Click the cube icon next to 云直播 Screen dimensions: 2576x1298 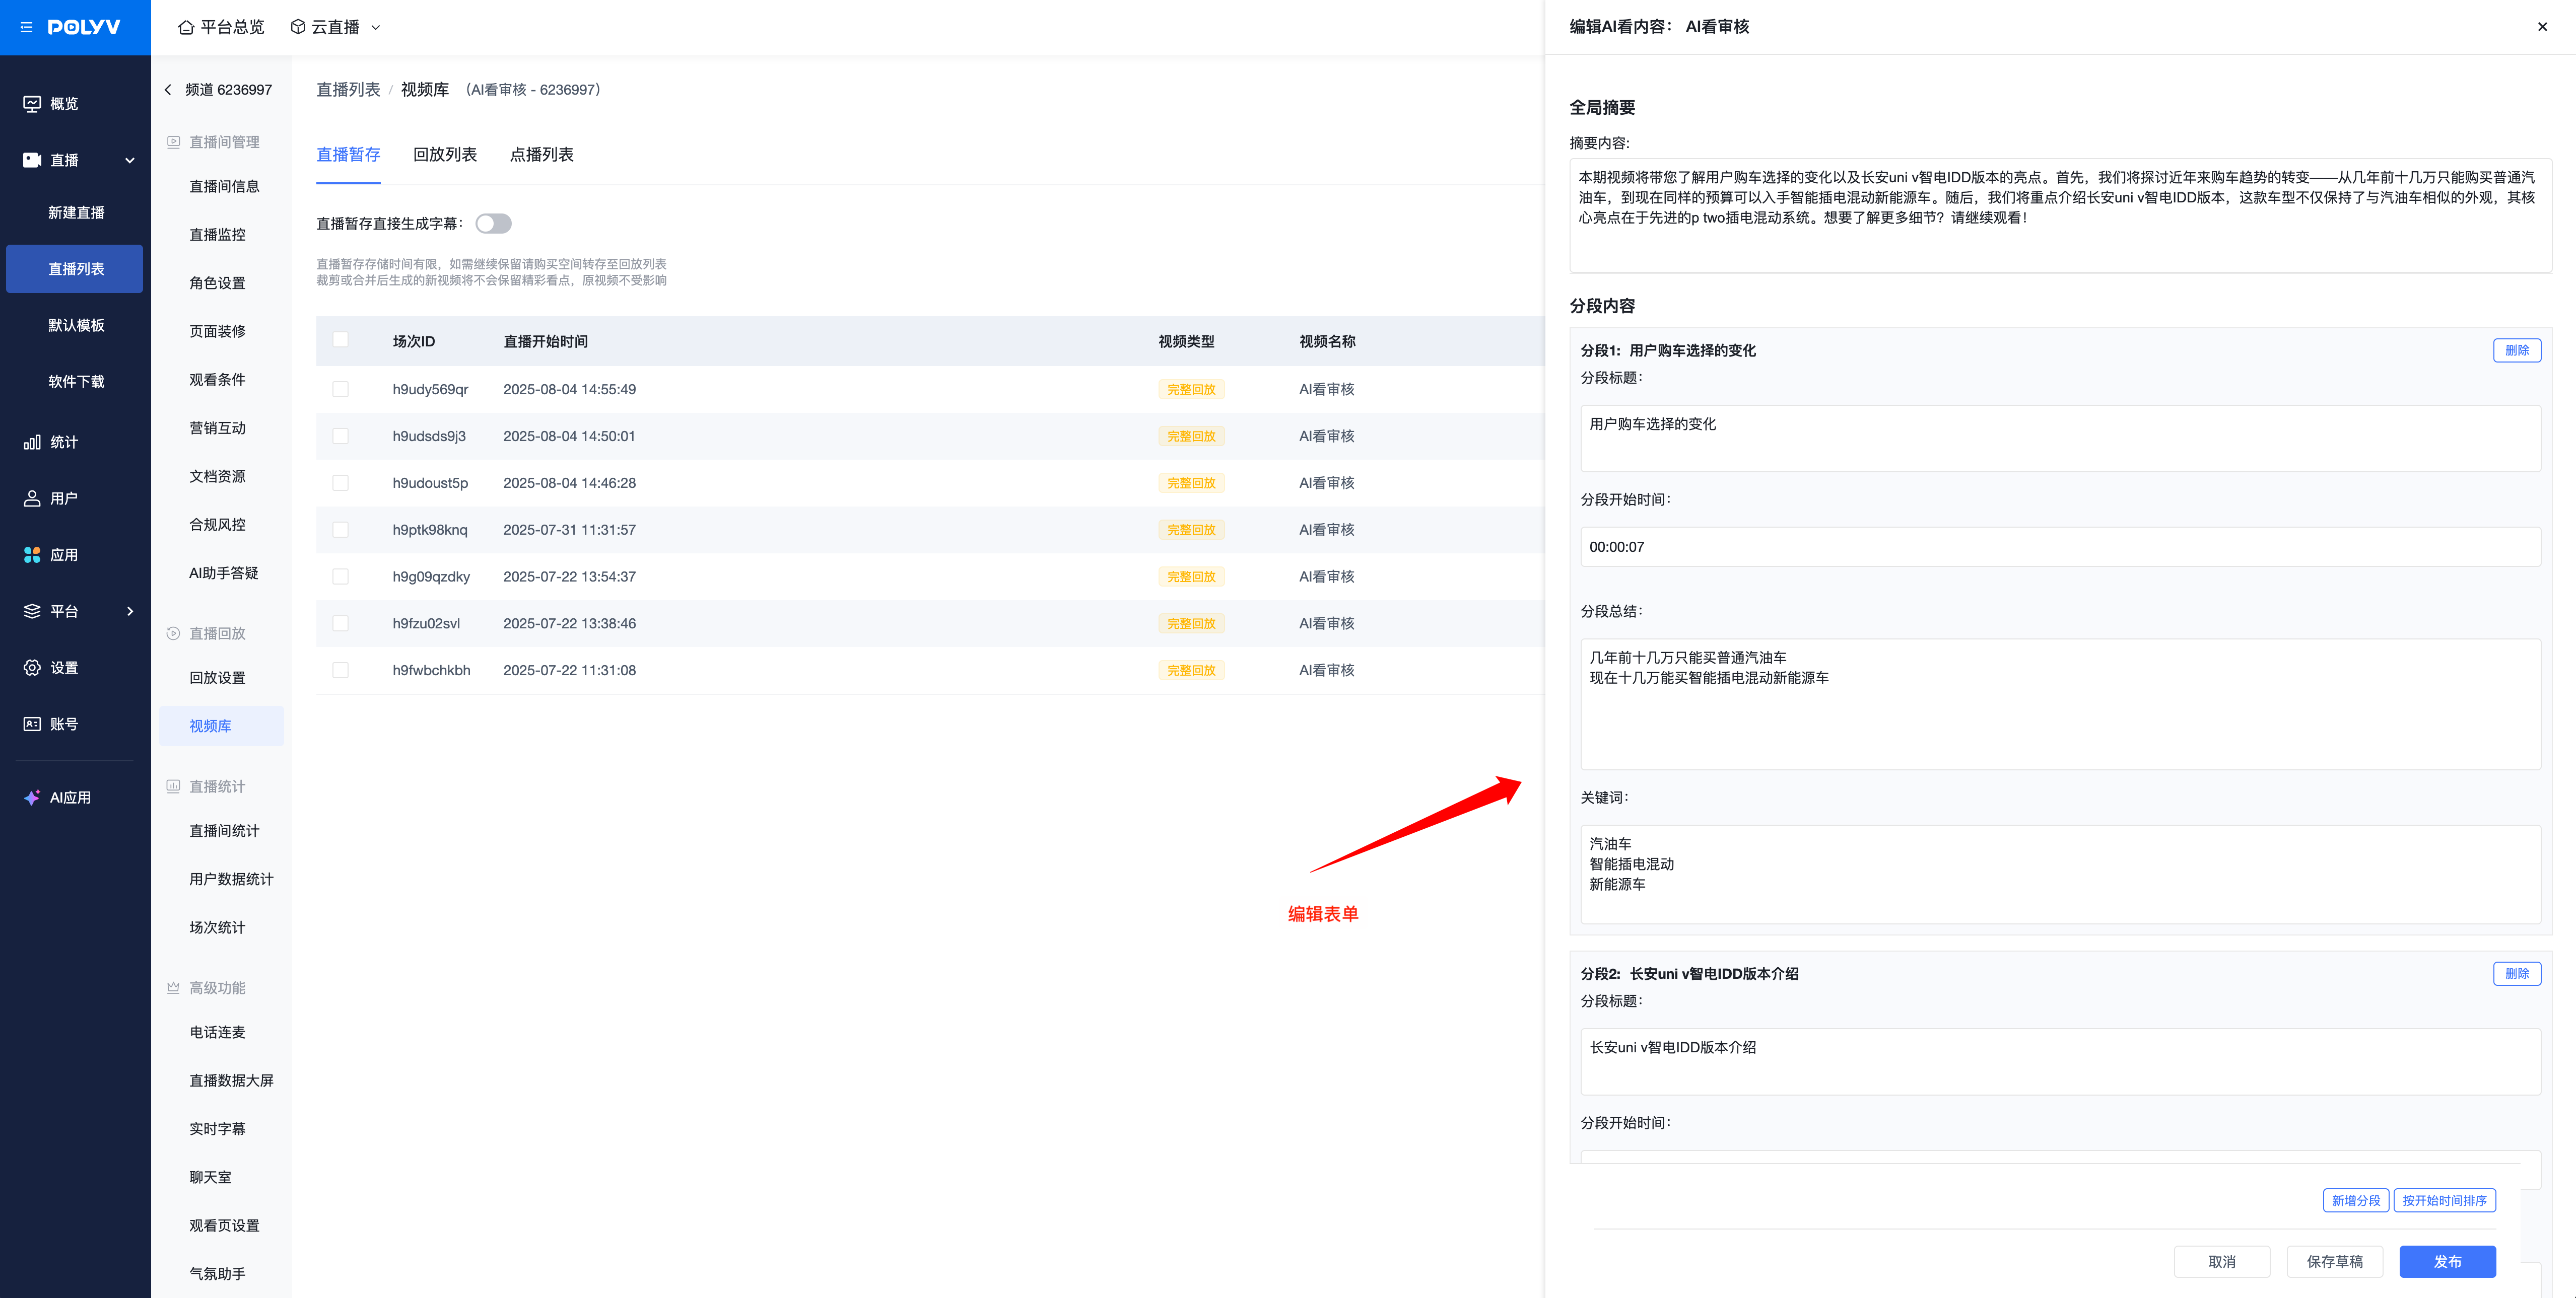point(298,27)
